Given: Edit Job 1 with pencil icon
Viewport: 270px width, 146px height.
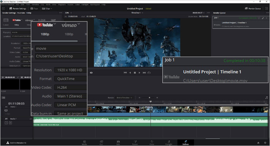Looking at the screenshot, I should [x=263, y=18].
